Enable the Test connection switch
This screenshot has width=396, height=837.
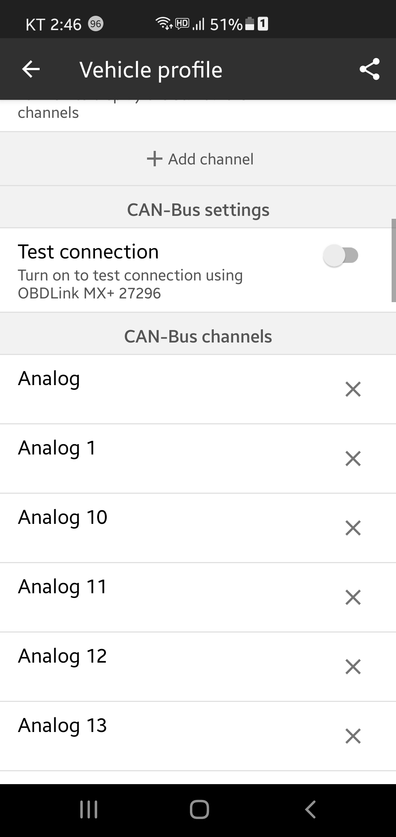pos(341,256)
